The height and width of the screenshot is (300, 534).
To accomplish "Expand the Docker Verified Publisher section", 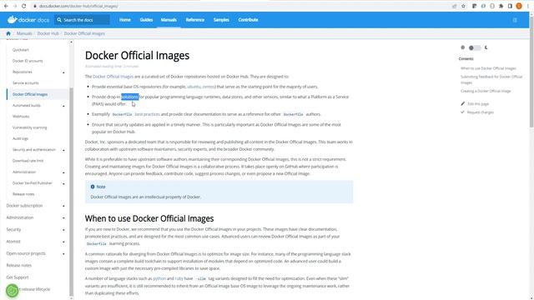I will tap(63, 183).
